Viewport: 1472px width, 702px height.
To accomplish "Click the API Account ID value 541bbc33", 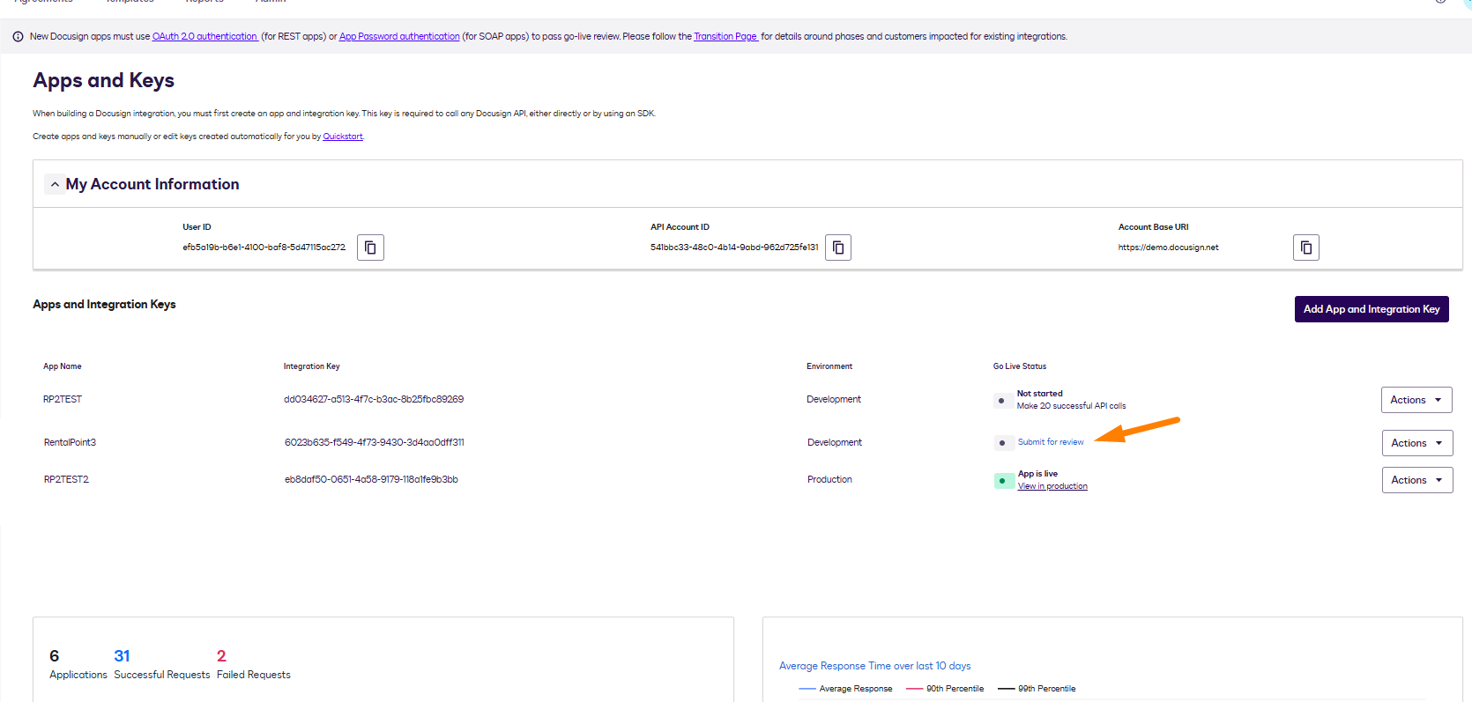I will pos(734,248).
